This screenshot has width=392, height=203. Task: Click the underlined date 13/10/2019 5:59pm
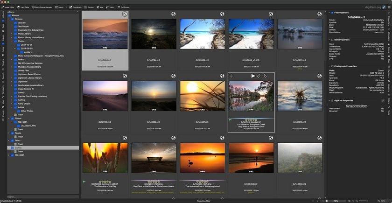point(357,106)
